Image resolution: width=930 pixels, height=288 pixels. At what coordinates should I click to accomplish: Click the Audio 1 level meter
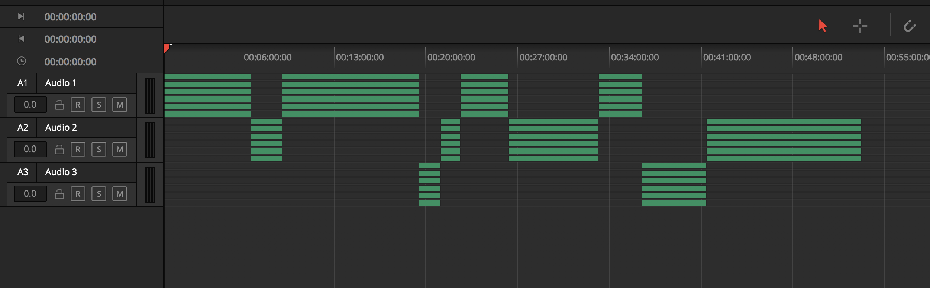pos(149,95)
